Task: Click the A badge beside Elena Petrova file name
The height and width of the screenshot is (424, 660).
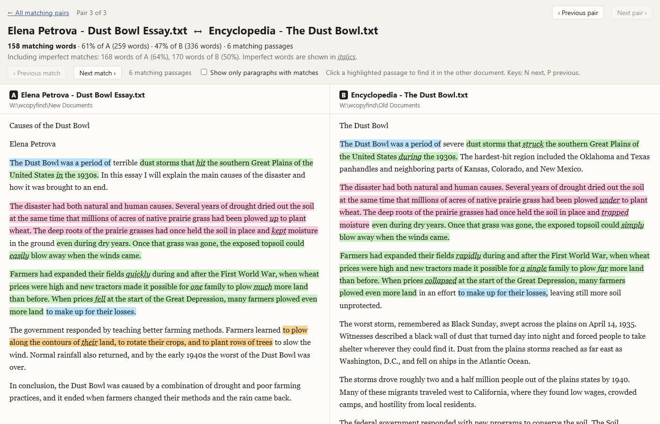Action: coord(14,95)
